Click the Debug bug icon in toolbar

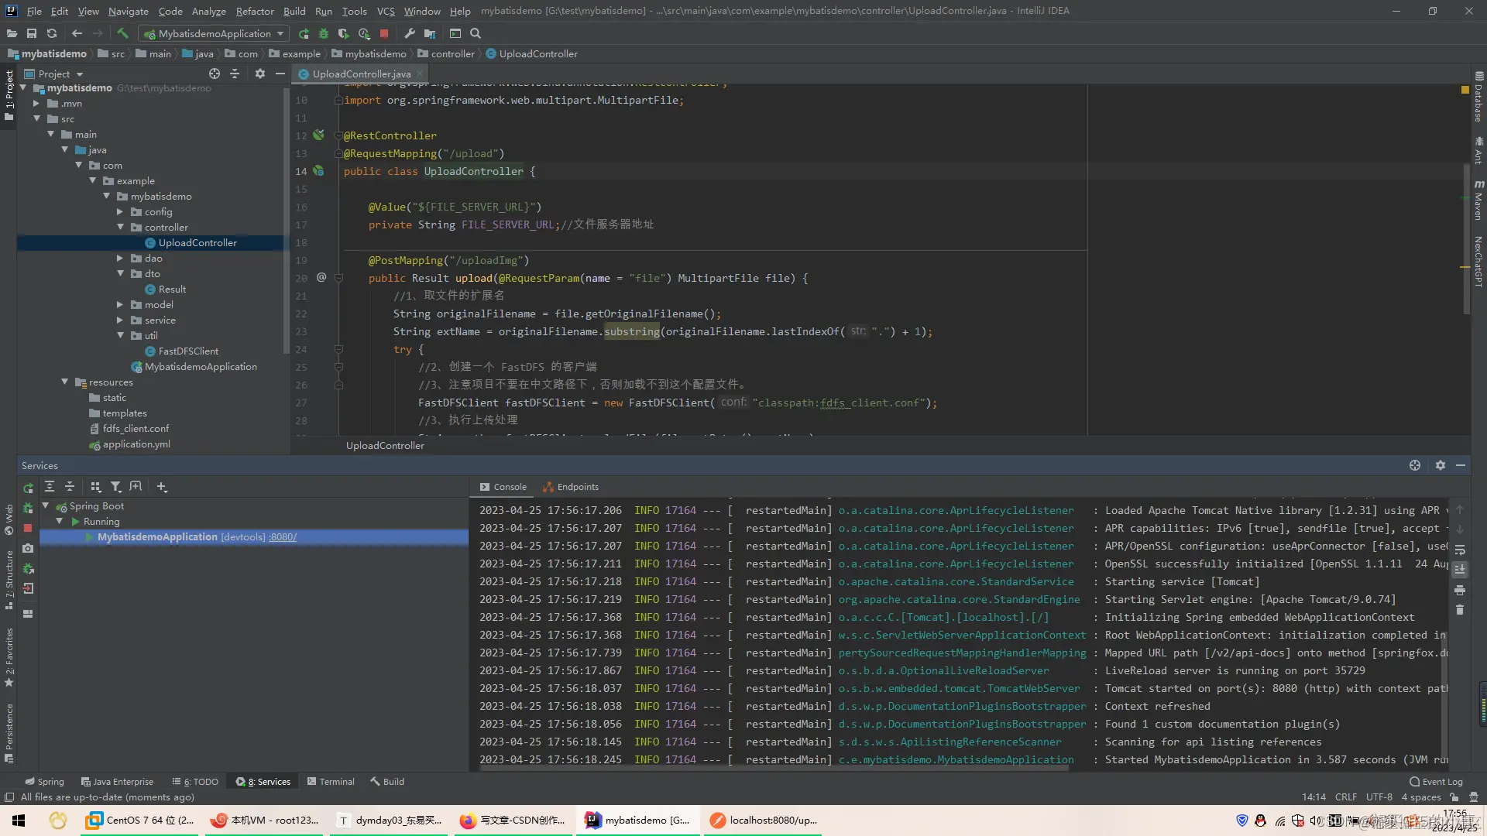tap(324, 33)
